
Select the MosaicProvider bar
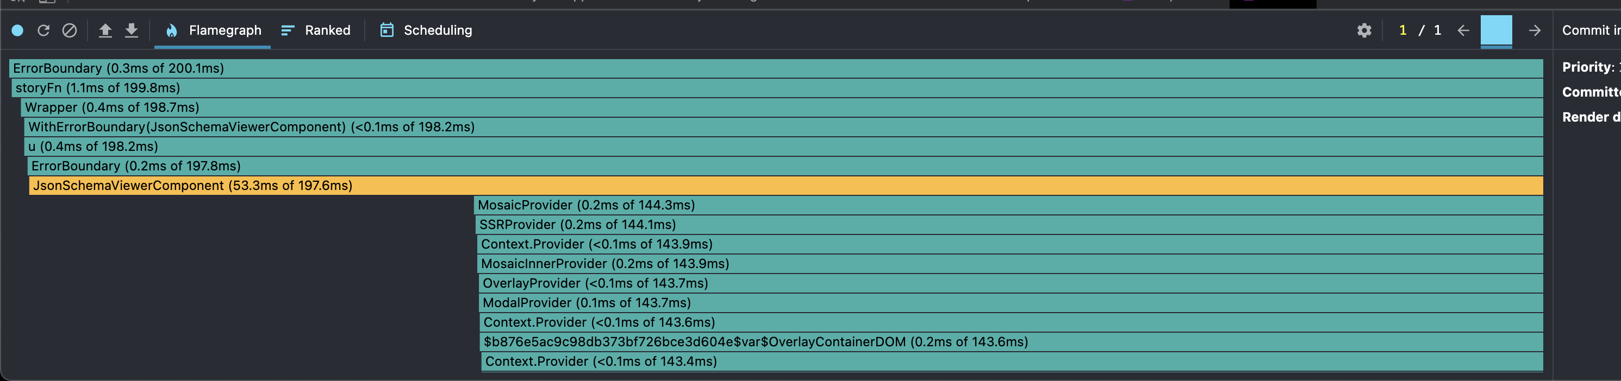[x=1008, y=204]
